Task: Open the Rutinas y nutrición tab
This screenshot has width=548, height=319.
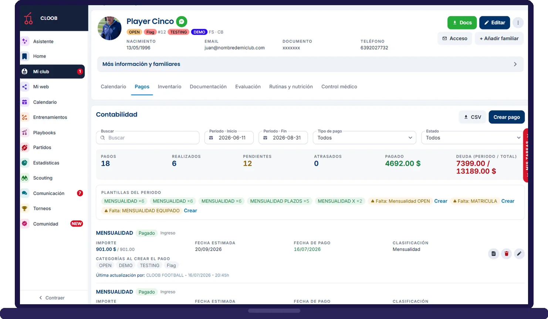Action: pyautogui.click(x=291, y=87)
